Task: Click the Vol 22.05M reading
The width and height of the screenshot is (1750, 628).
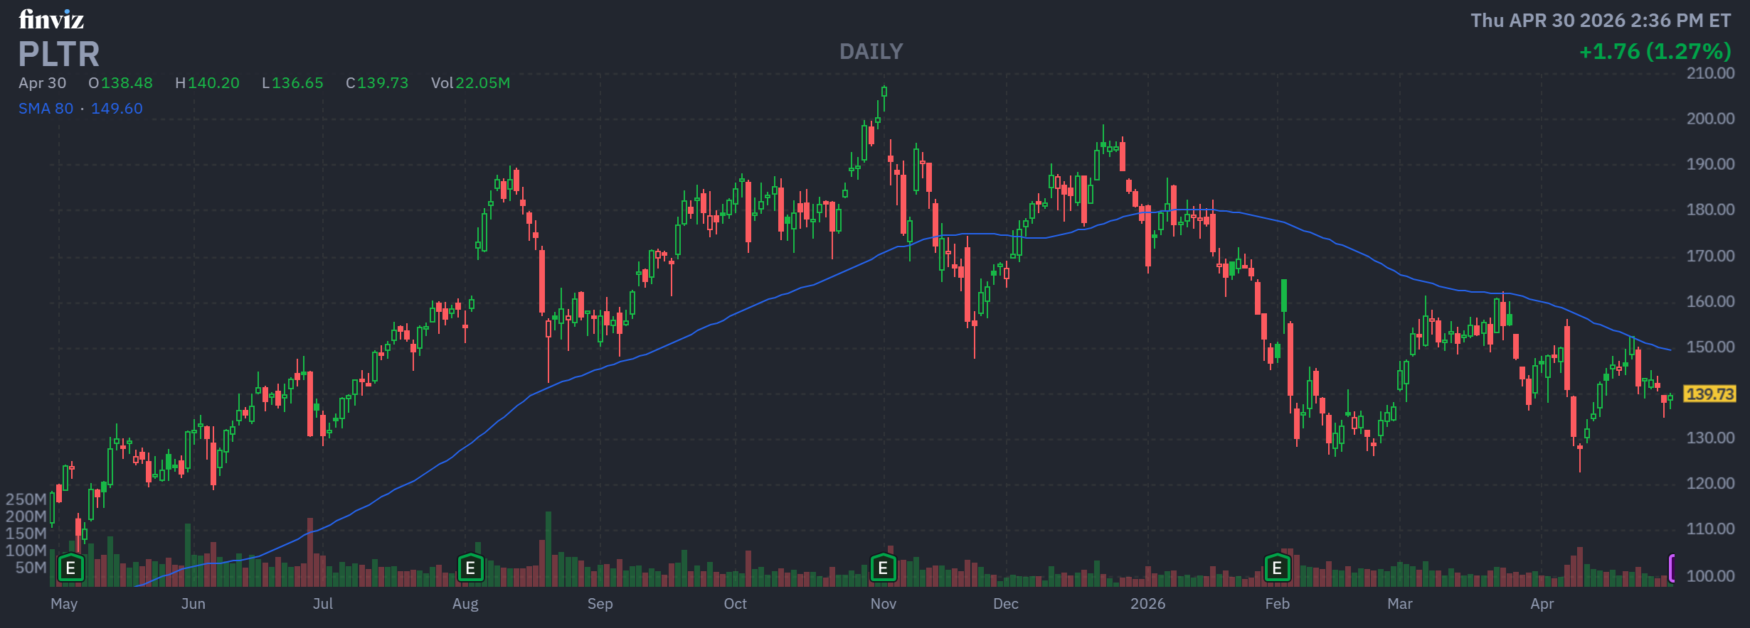Action: (x=470, y=83)
